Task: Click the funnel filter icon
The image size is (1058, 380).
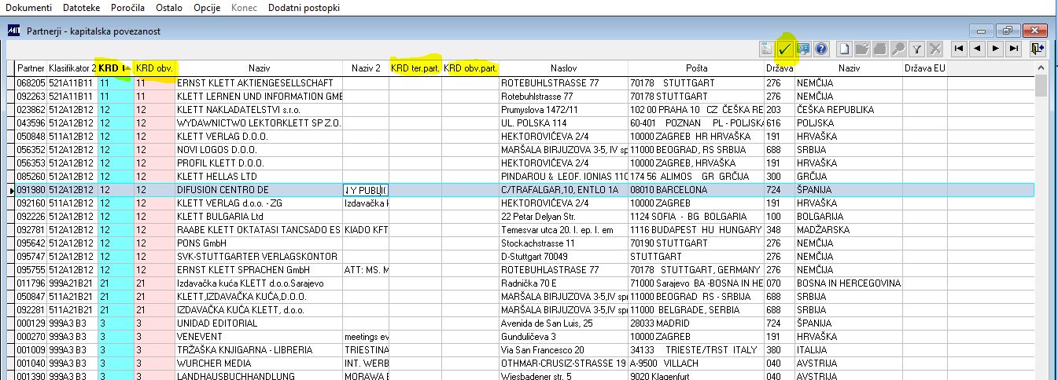Action: pyautogui.click(x=917, y=49)
